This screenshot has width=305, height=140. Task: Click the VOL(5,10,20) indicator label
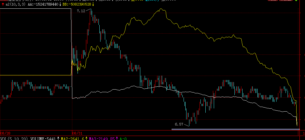coord(14,139)
